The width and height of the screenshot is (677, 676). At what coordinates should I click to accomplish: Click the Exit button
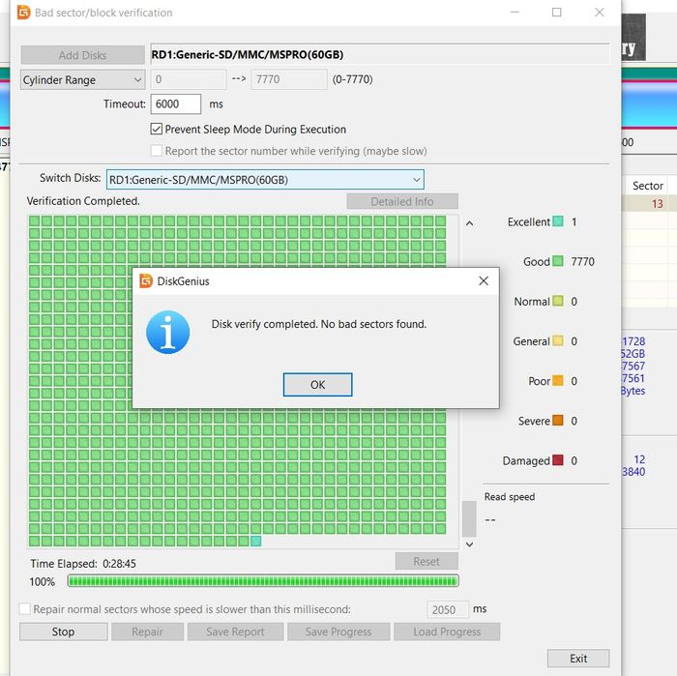point(578,659)
